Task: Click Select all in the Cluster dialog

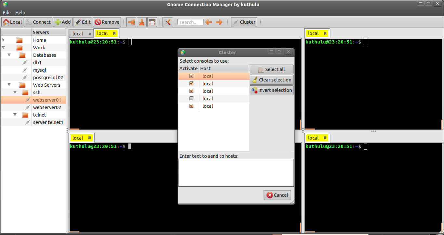Action: click(x=271, y=69)
